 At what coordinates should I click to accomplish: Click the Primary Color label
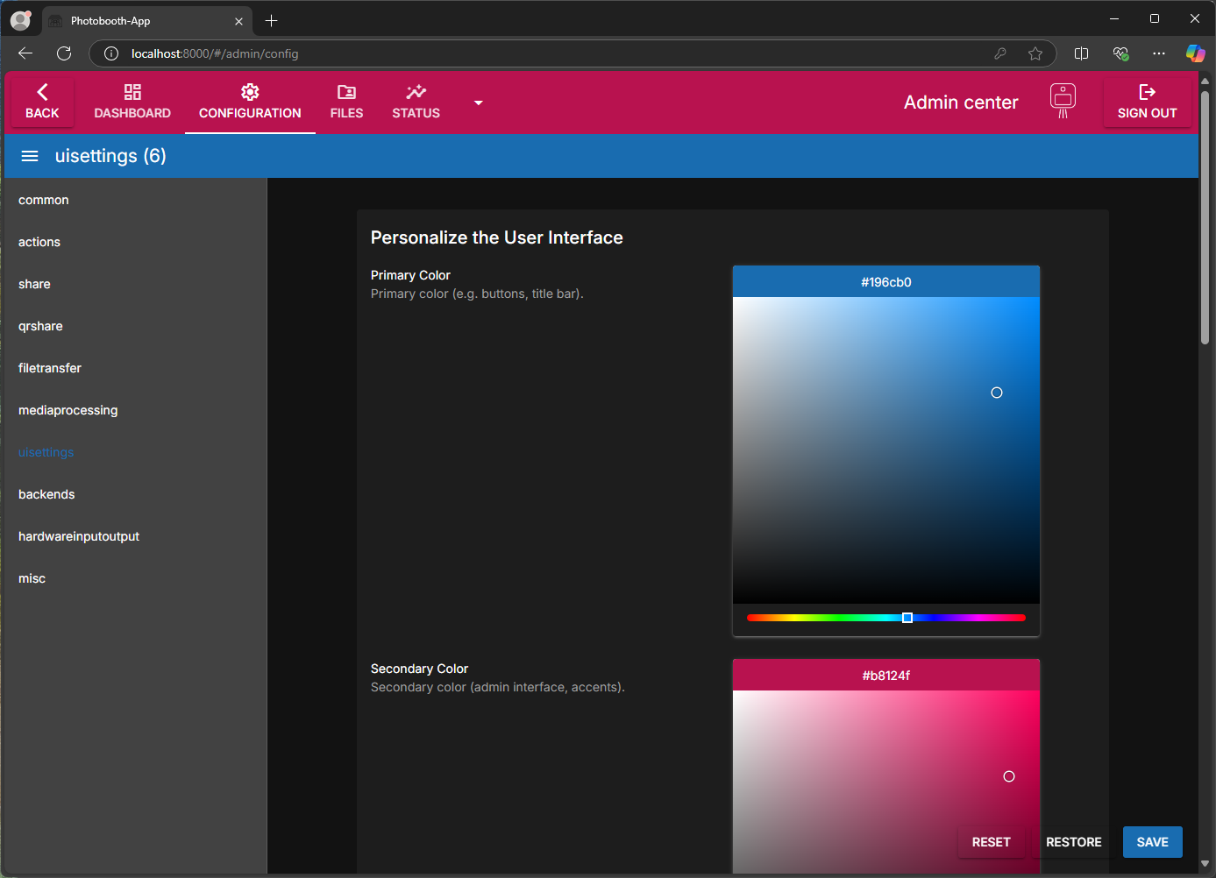tap(410, 275)
